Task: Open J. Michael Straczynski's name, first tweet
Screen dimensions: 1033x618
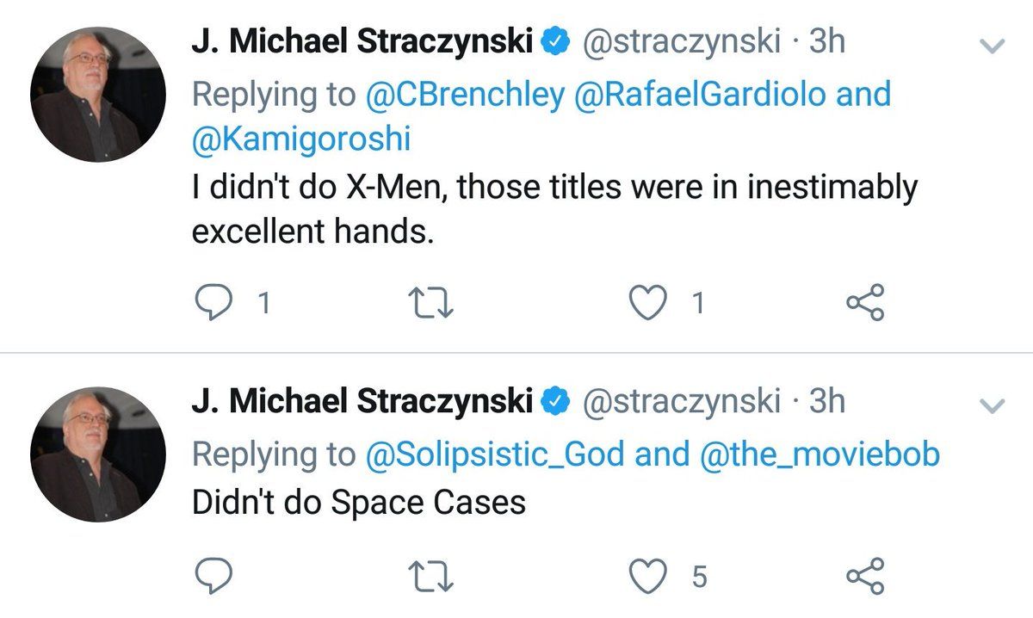Action: (x=362, y=41)
